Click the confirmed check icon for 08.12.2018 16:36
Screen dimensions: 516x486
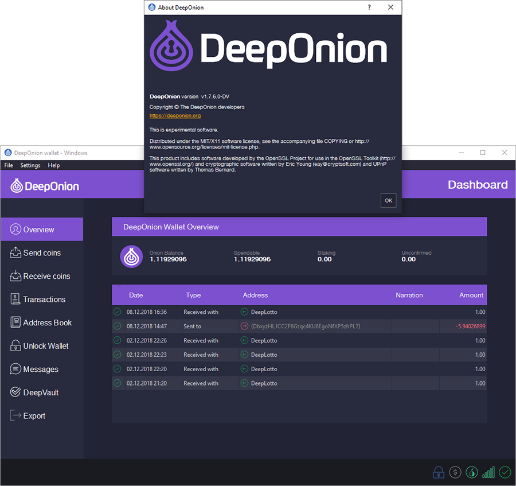pos(118,312)
